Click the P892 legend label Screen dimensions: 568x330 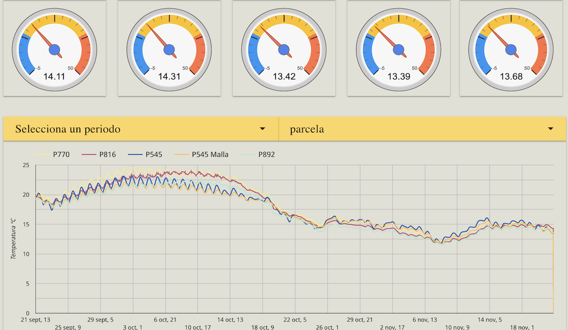[266, 155]
